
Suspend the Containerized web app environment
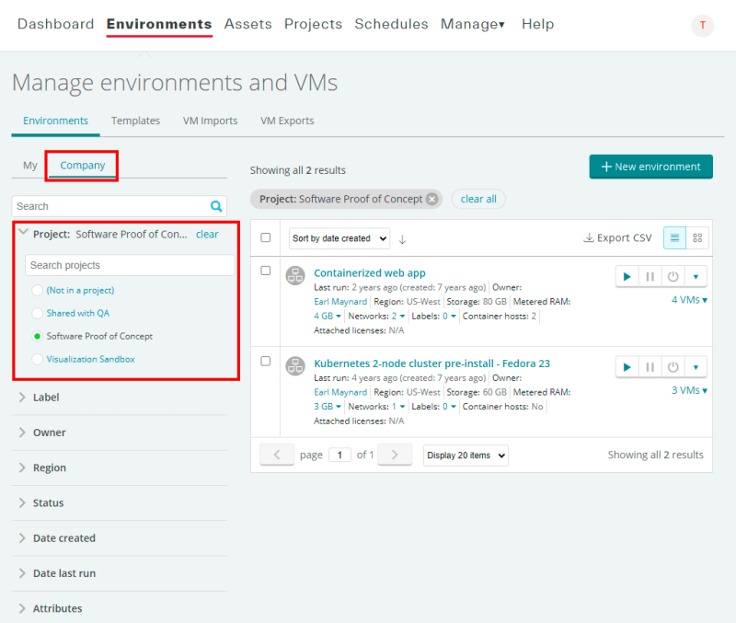click(650, 276)
